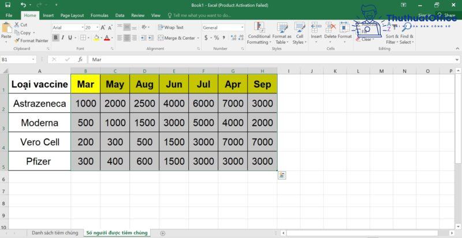The height and width of the screenshot is (238, 462).
Task: Open the General number format dropdown
Action: [242, 28]
